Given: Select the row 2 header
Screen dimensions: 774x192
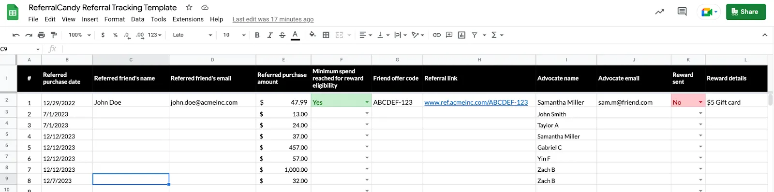Looking at the screenshot, I should pyautogui.click(x=7, y=100).
